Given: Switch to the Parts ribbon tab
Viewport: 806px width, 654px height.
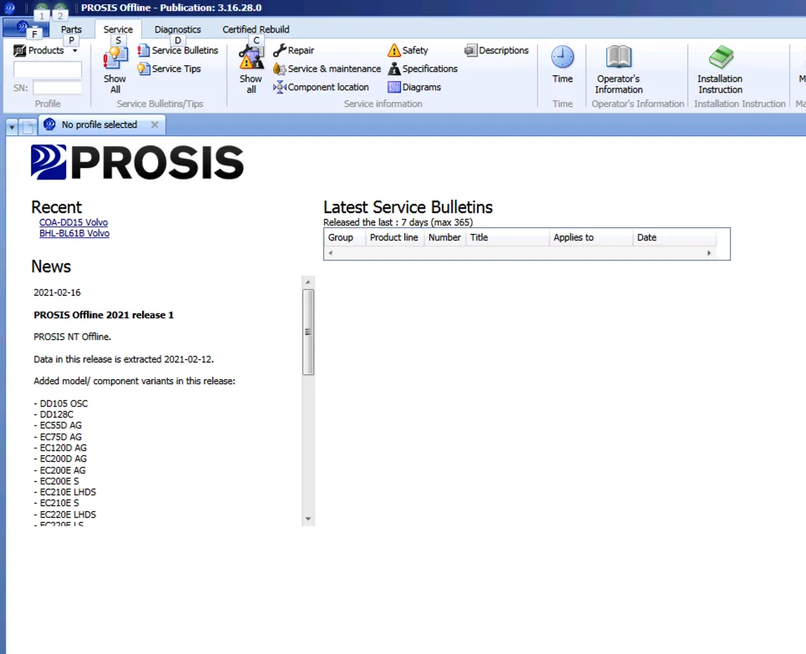Looking at the screenshot, I should 71,29.
